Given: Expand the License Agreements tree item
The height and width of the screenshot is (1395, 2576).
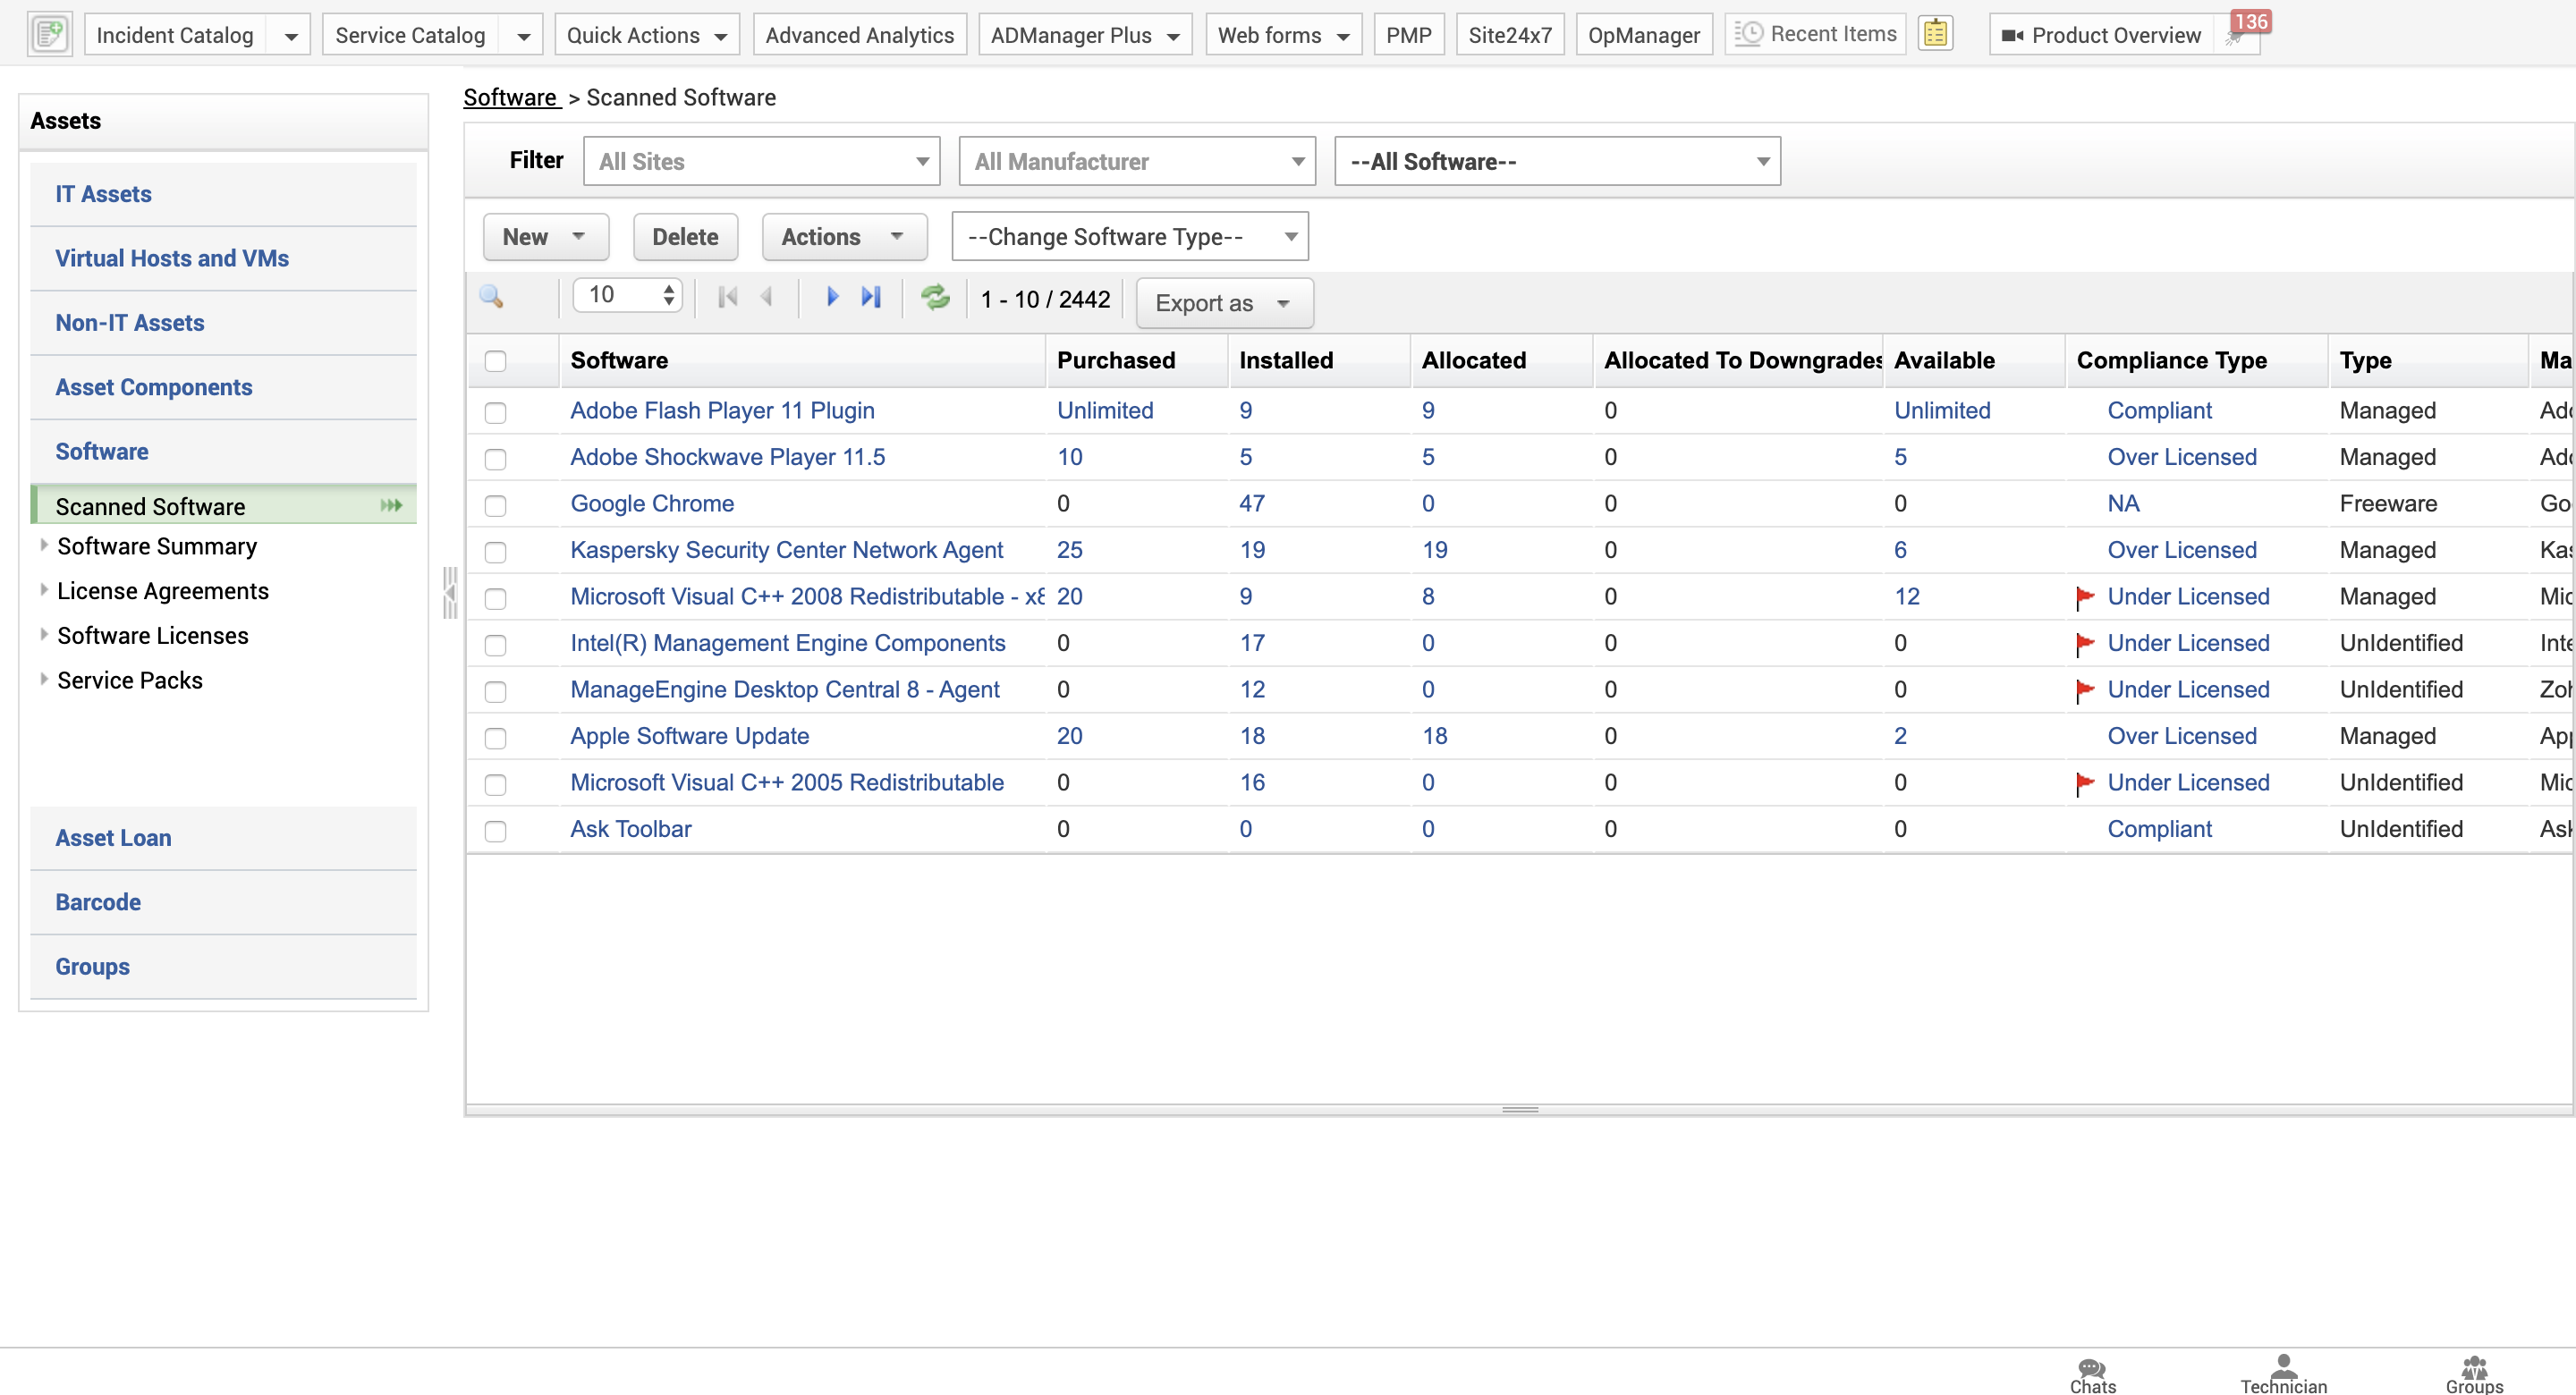Looking at the screenshot, I should point(44,590).
